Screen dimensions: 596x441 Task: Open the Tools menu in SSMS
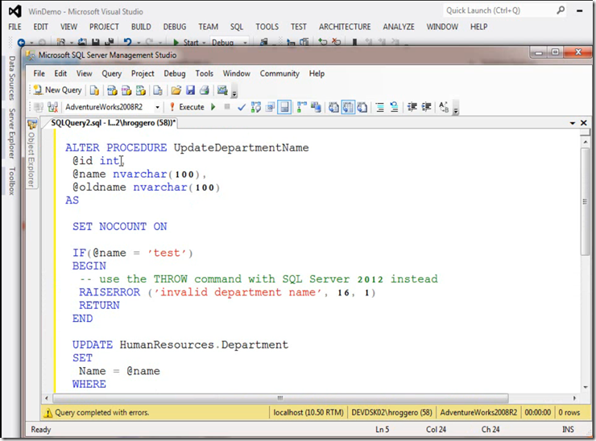click(204, 73)
